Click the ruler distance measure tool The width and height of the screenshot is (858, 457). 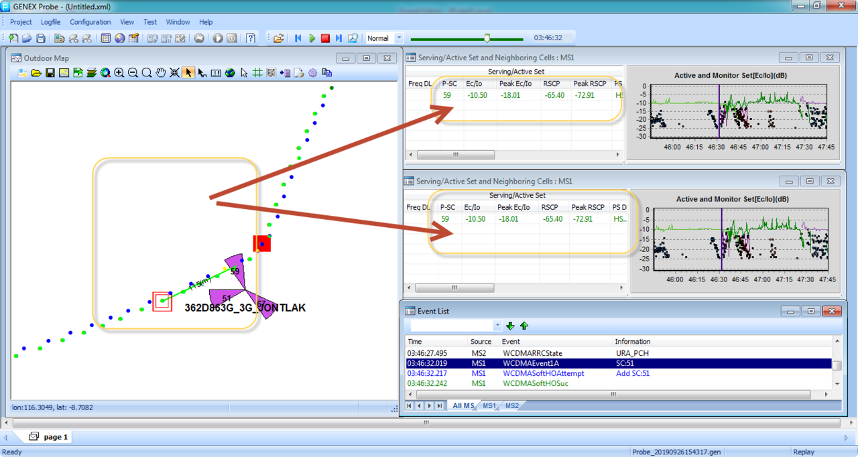[216, 72]
